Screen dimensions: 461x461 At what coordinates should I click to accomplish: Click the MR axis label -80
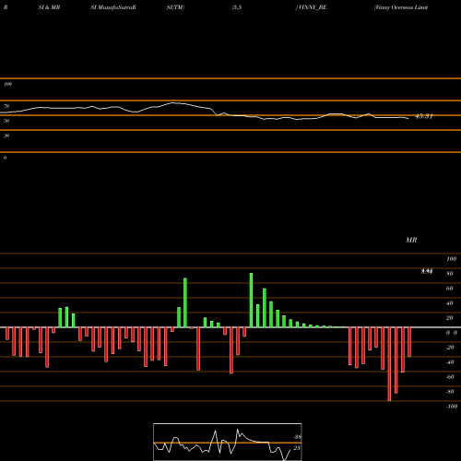click(450, 392)
